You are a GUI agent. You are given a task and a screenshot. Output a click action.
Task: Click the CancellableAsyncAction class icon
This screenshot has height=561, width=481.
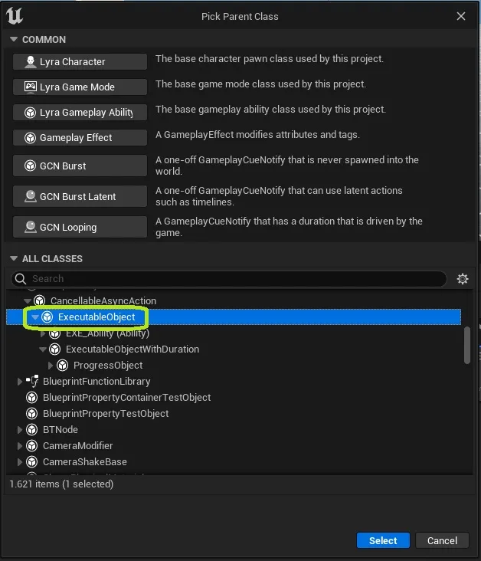point(40,301)
